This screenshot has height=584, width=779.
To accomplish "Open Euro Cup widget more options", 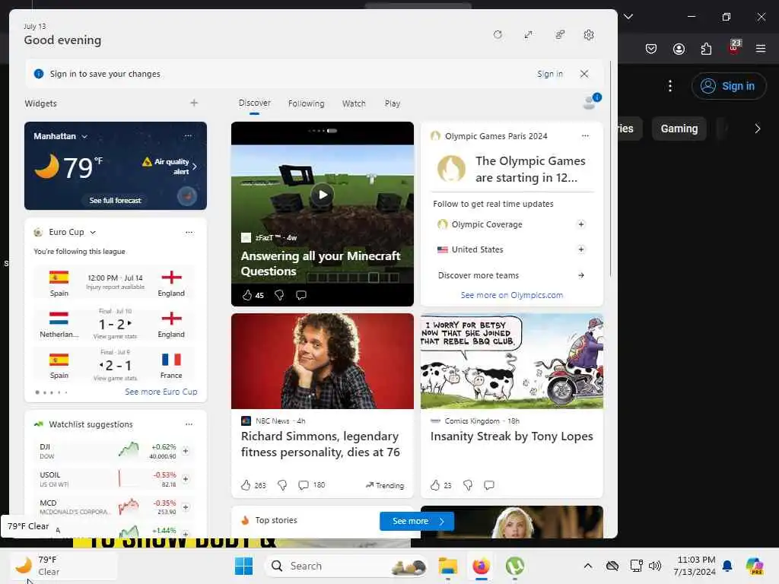I will pyautogui.click(x=189, y=232).
